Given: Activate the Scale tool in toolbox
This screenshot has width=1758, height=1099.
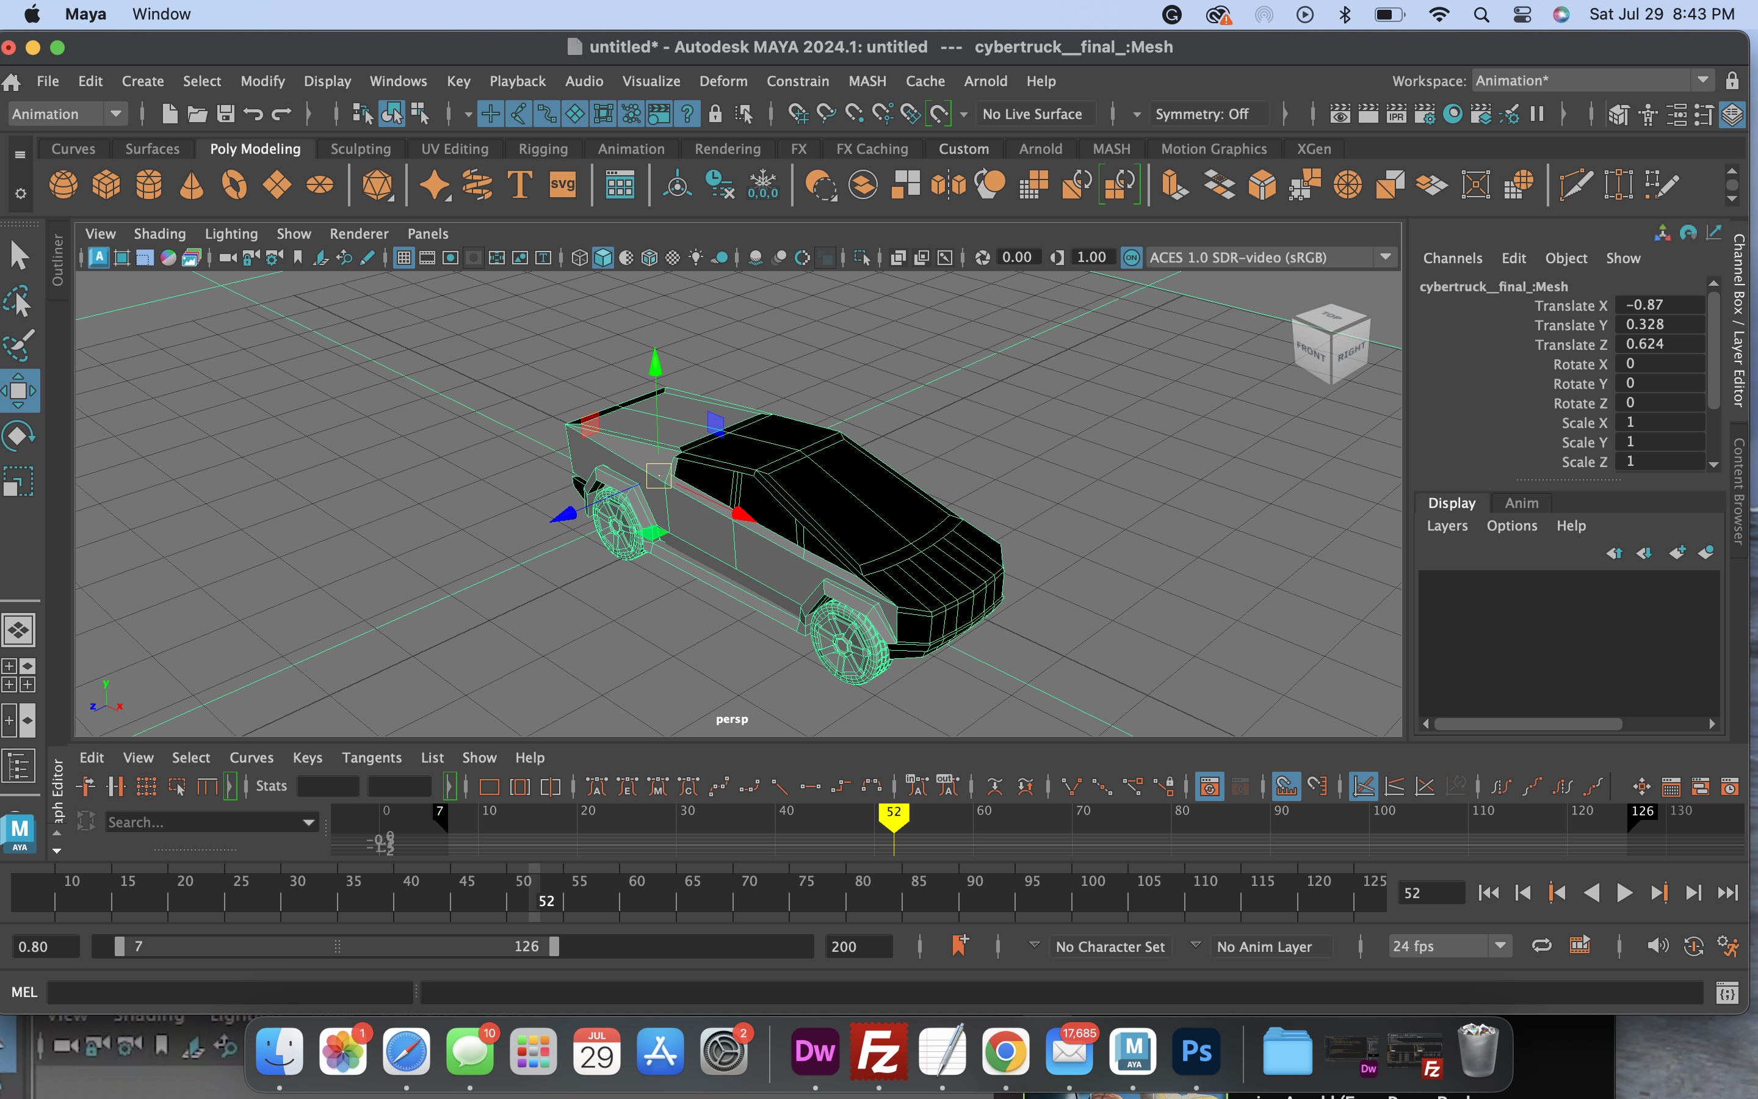Looking at the screenshot, I should click(x=20, y=481).
